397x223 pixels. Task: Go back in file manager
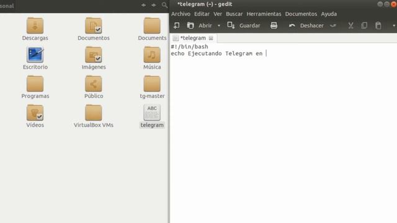point(143,5)
